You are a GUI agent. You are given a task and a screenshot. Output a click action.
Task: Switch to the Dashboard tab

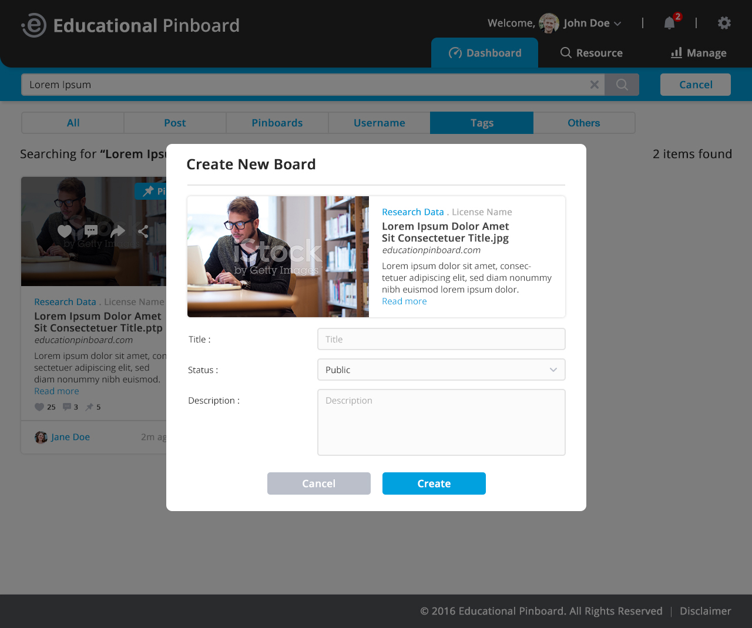485,53
